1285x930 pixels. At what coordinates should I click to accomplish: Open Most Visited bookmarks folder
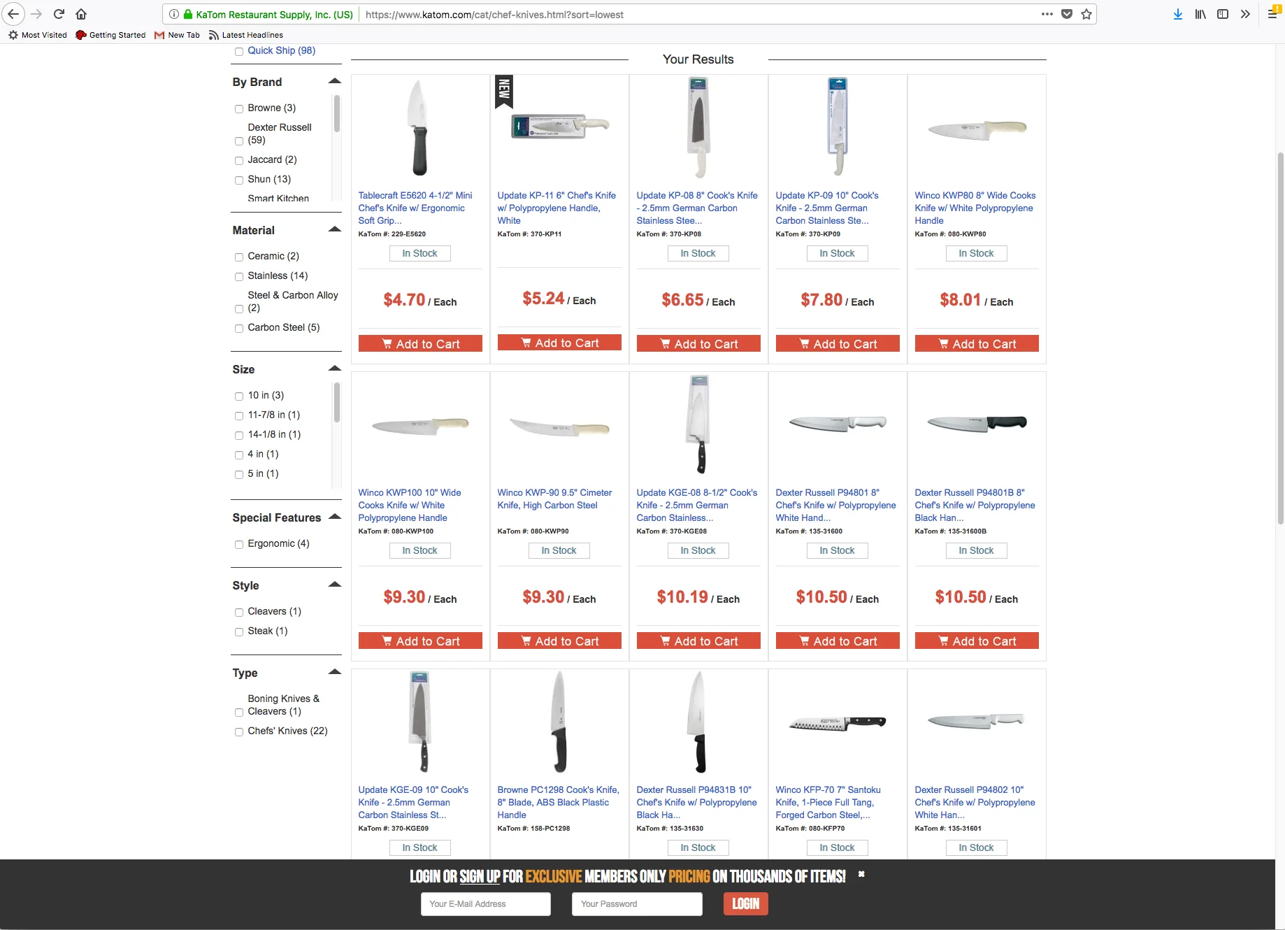38,35
